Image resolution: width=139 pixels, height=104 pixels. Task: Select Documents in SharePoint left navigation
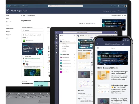(9, 22)
